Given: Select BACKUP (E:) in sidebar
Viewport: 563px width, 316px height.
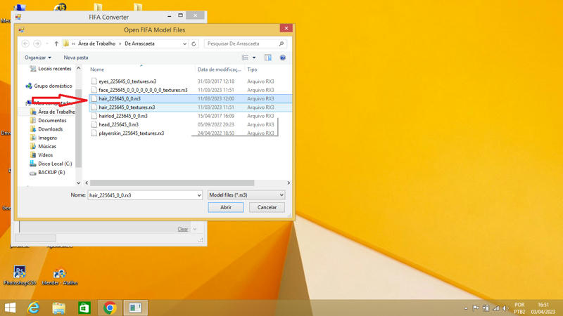Looking at the screenshot, I should click(47, 172).
